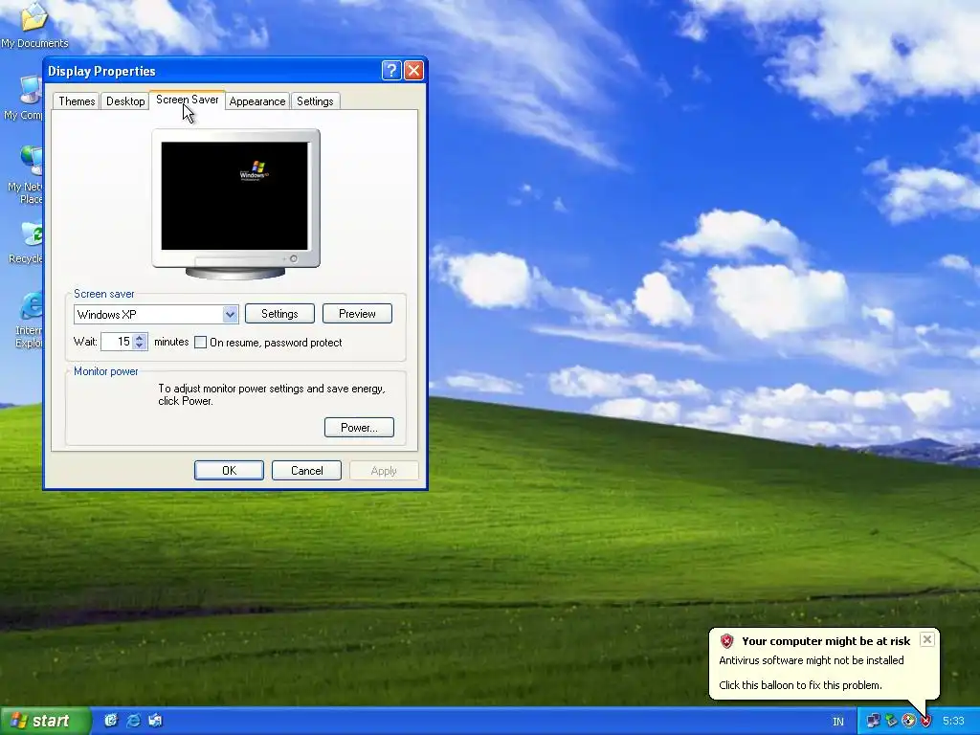Click 'Click this balloon to fix this problem' text
980x735 pixels.
[801, 685]
